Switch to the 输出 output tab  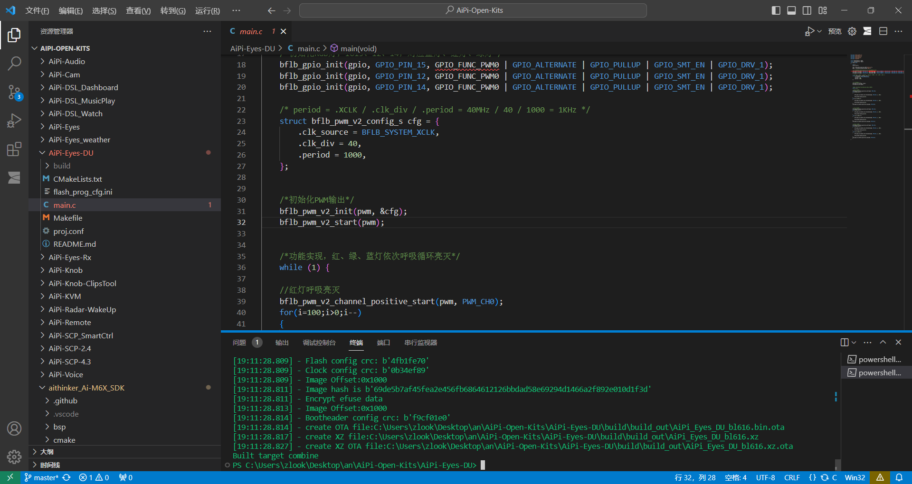tap(282, 343)
